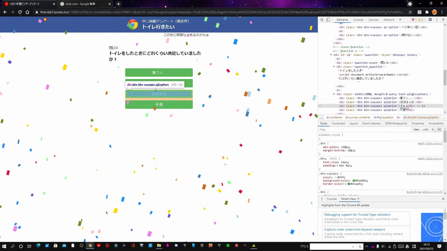Screen dimensions: 447x251
Task: Expand the padding shorthand property triangle
Action: pyautogui.click(x=338, y=165)
